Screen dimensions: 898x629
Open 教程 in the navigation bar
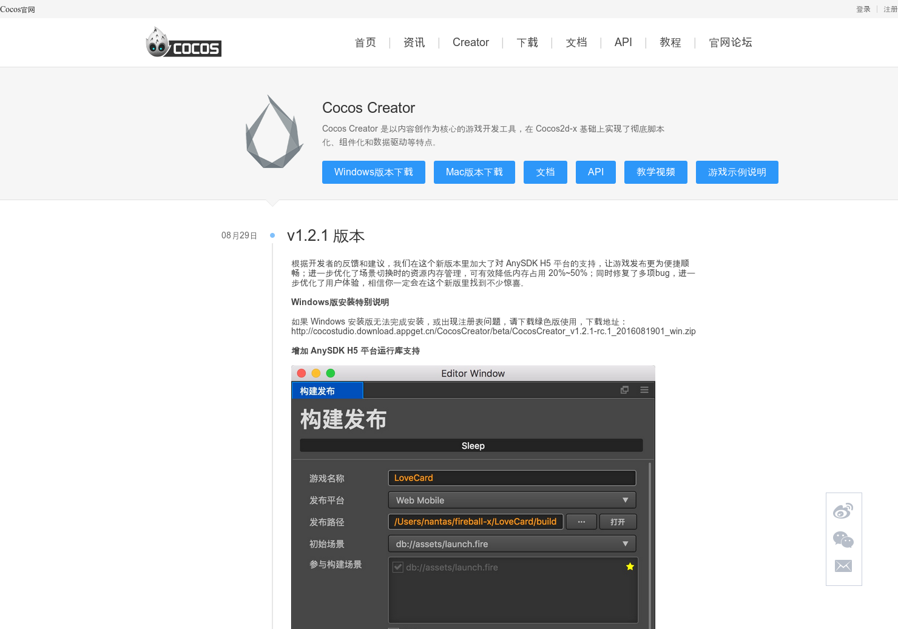click(x=670, y=42)
